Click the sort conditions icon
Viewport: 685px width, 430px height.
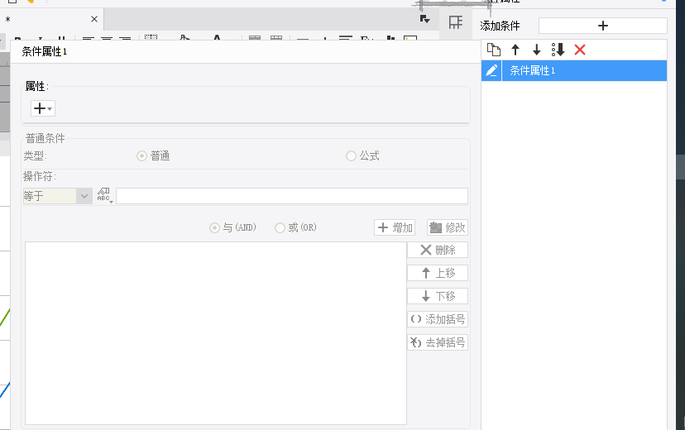558,50
